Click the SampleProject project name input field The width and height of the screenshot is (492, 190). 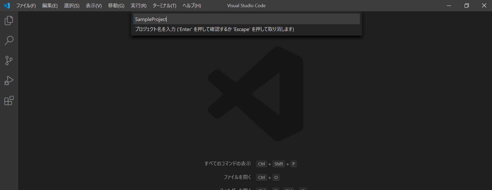pos(246,19)
